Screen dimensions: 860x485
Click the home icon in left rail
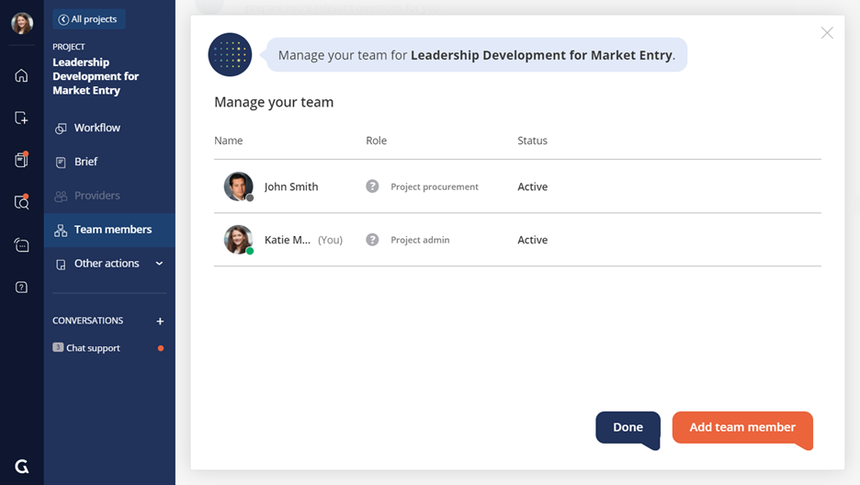tap(21, 75)
